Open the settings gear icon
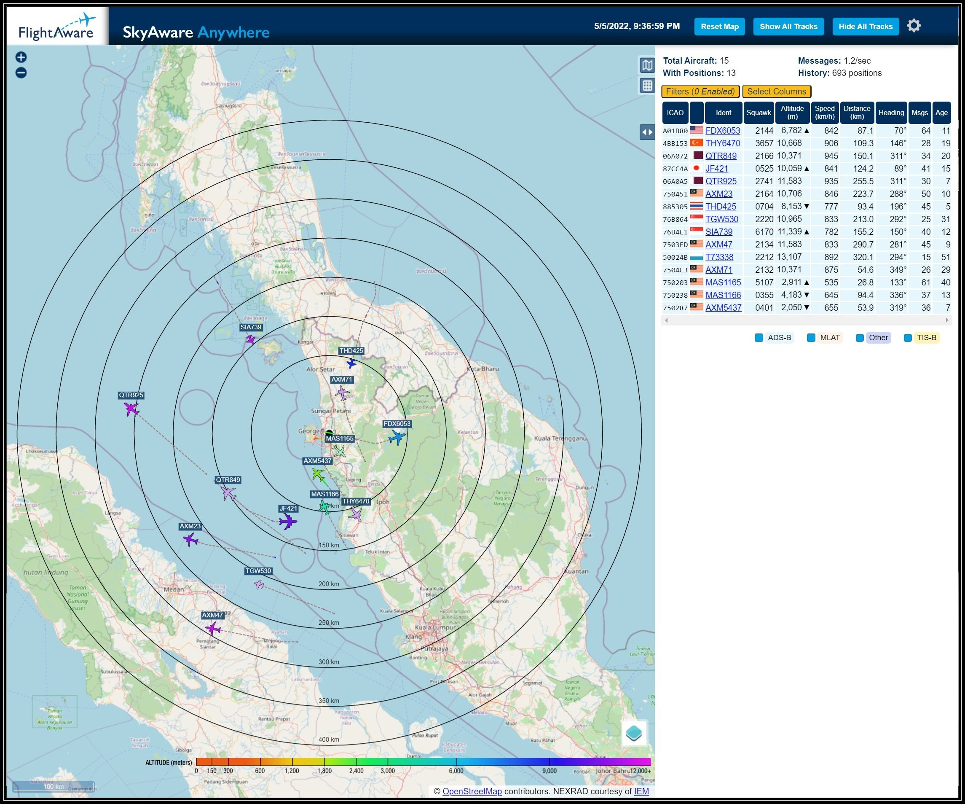The width and height of the screenshot is (965, 804). pos(914,26)
